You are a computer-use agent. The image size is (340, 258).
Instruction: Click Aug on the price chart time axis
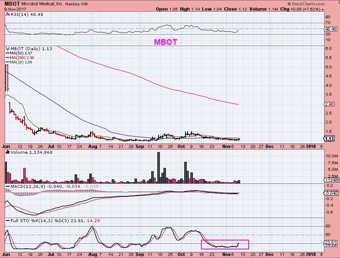click(93, 147)
